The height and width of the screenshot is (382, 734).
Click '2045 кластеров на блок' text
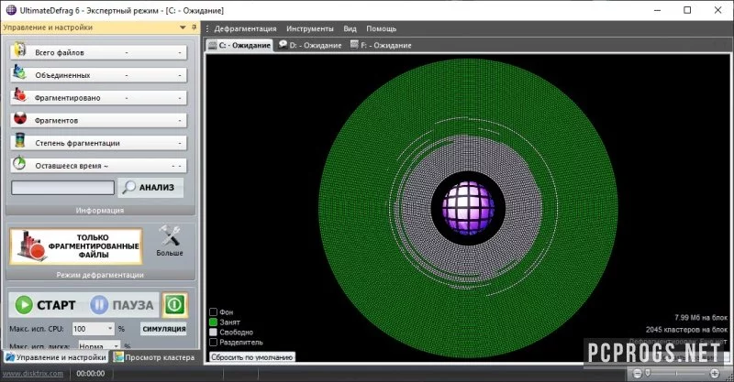point(687,330)
